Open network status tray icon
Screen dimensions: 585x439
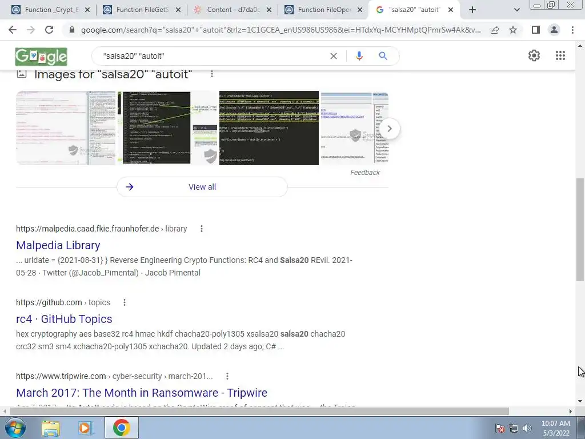pyautogui.click(x=514, y=428)
